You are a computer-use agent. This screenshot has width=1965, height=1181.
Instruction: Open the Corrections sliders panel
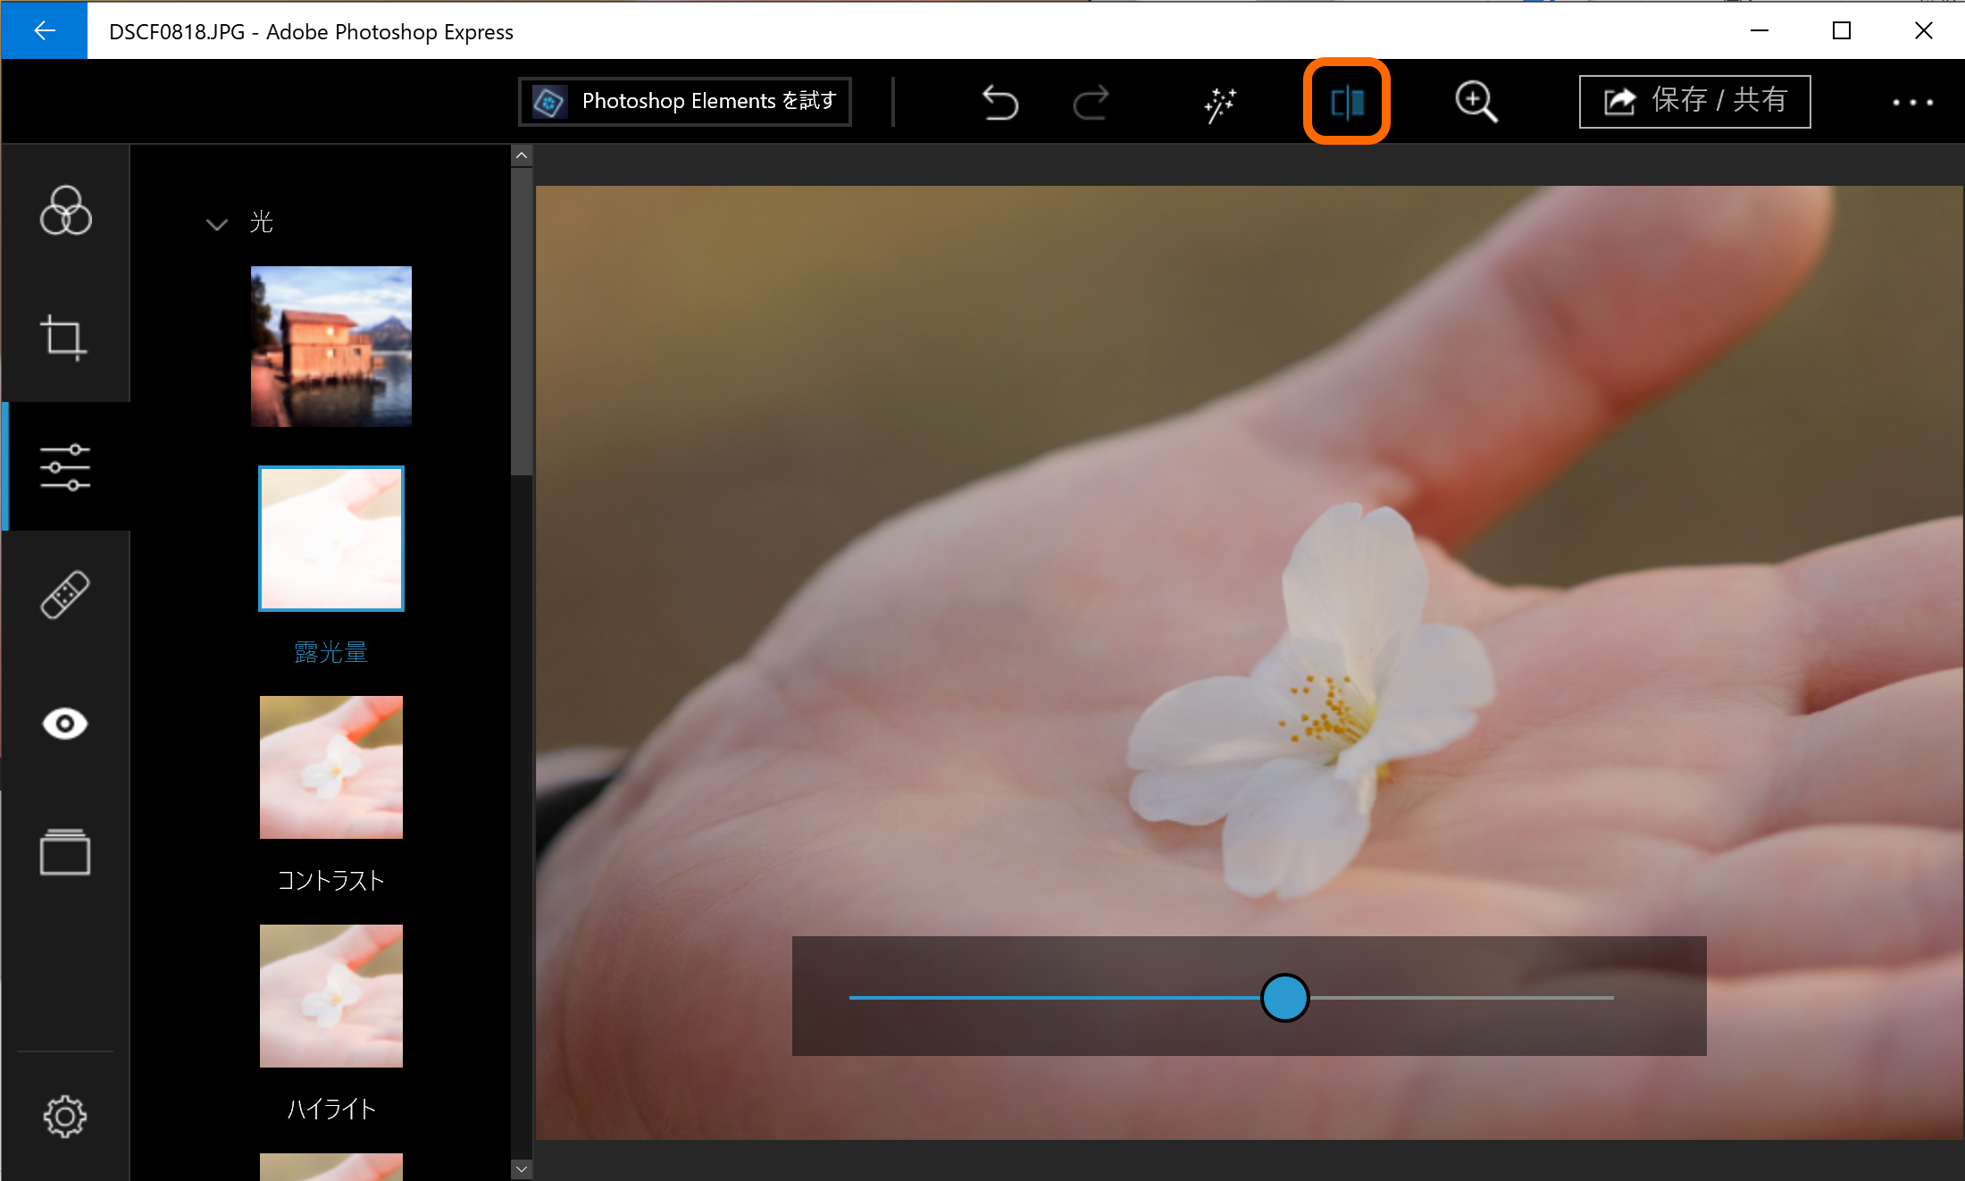pyautogui.click(x=65, y=466)
